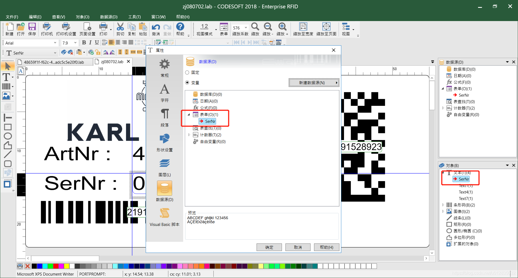The height and width of the screenshot is (278, 518).
Task: Open the 数据源(D) menu
Action: [x=109, y=17]
